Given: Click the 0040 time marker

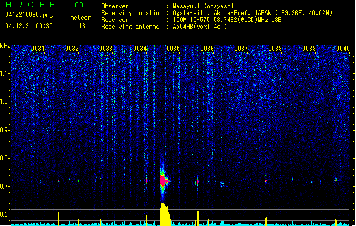Looking at the screenshot, I should 343,49.
